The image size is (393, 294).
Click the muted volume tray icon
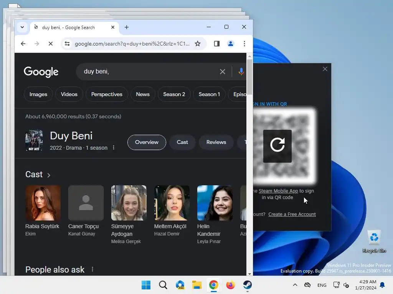pyautogui.click(x=346, y=285)
